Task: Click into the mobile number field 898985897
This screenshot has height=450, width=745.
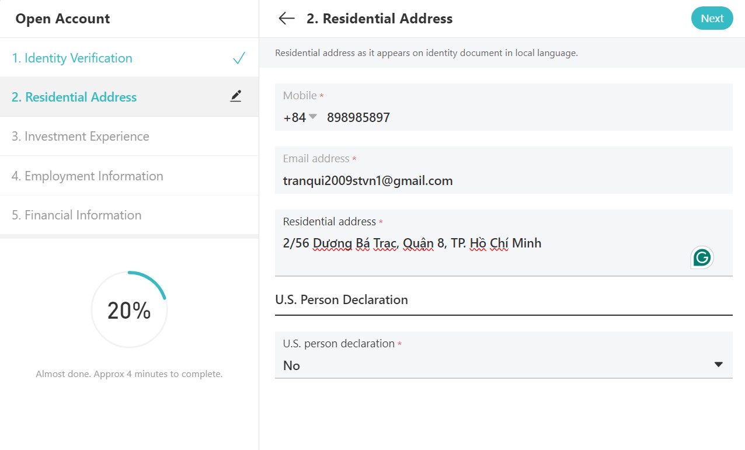Action: [358, 117]
